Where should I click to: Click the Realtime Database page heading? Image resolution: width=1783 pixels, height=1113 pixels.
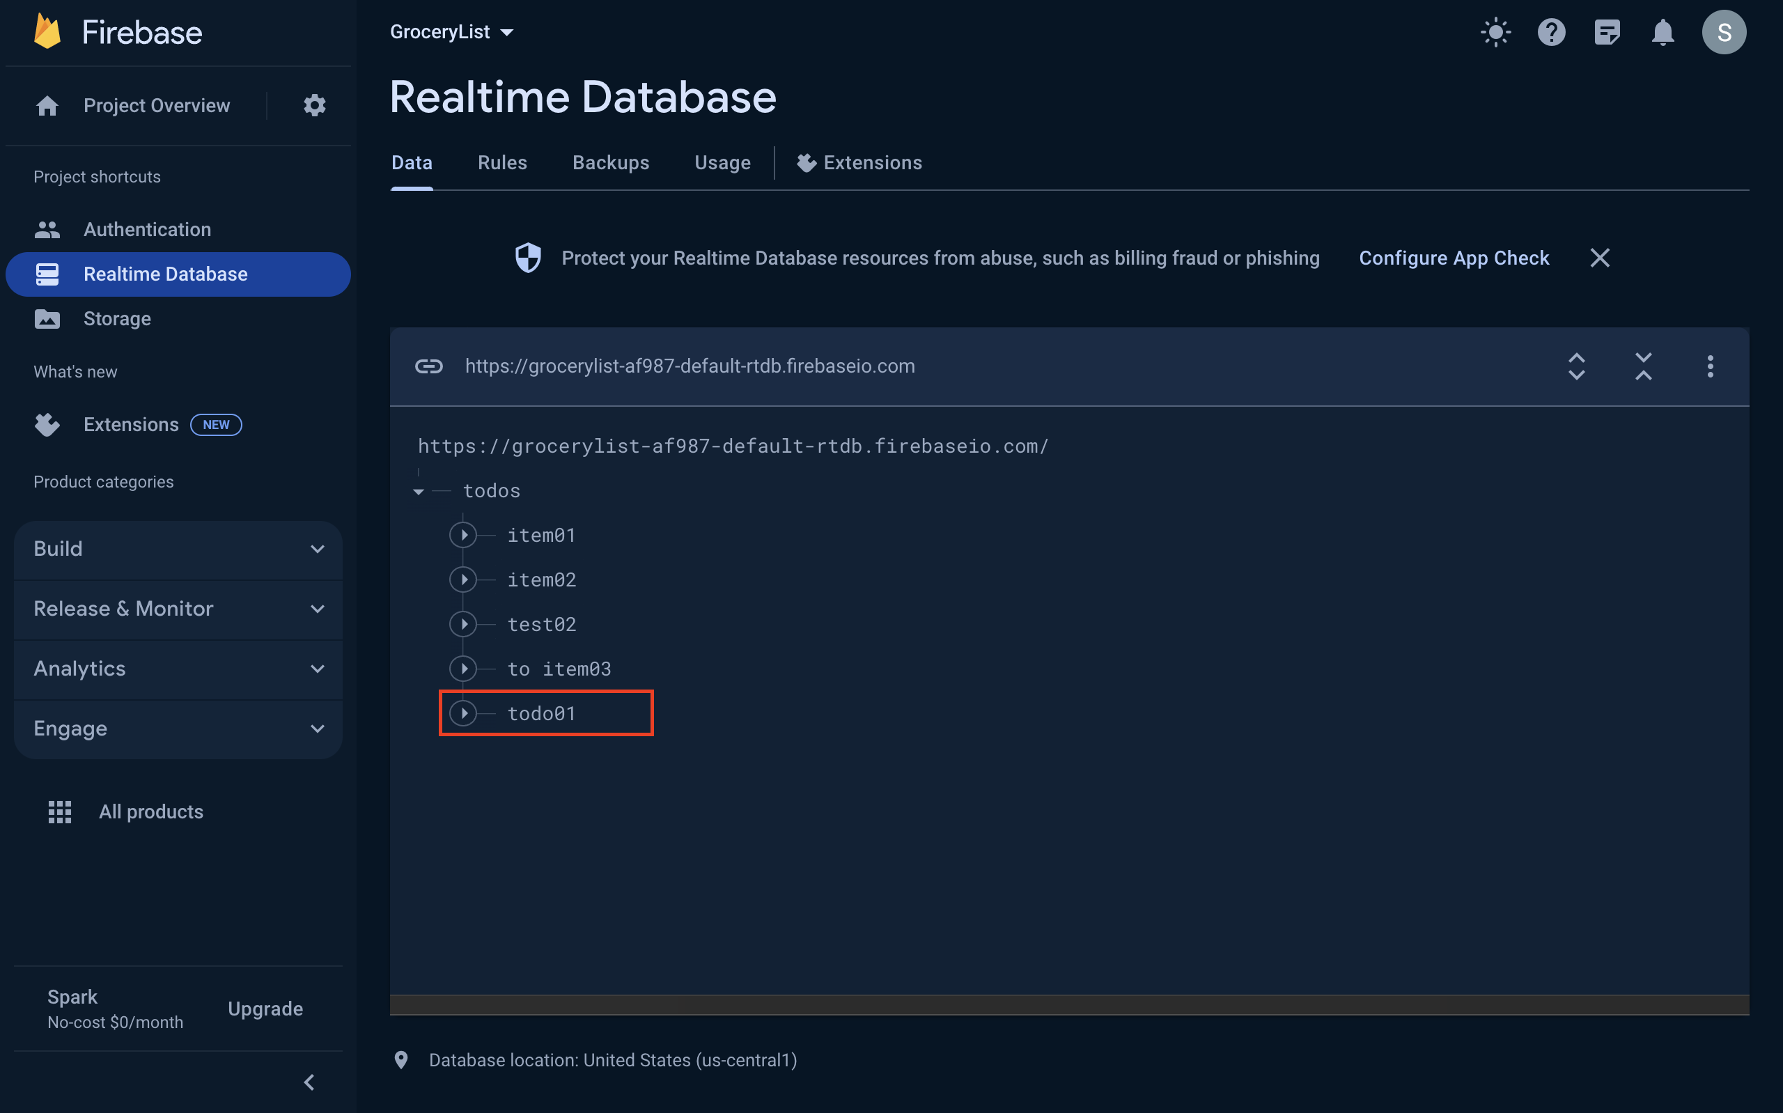tap(583, 98)
